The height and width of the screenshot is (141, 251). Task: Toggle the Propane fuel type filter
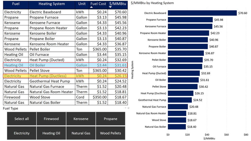110,119
